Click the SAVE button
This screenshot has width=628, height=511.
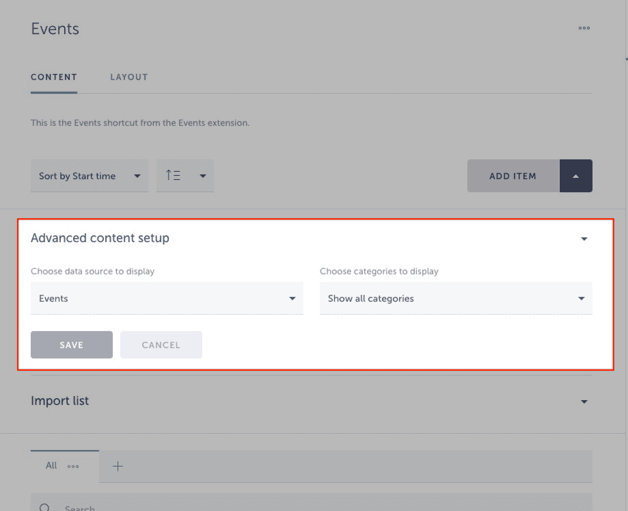[x=72, y=345]
